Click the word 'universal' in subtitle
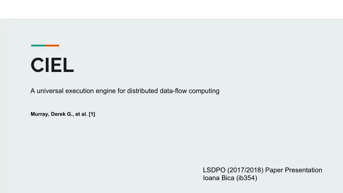This screenshot has width=343, height=193. tap(50, 91)
